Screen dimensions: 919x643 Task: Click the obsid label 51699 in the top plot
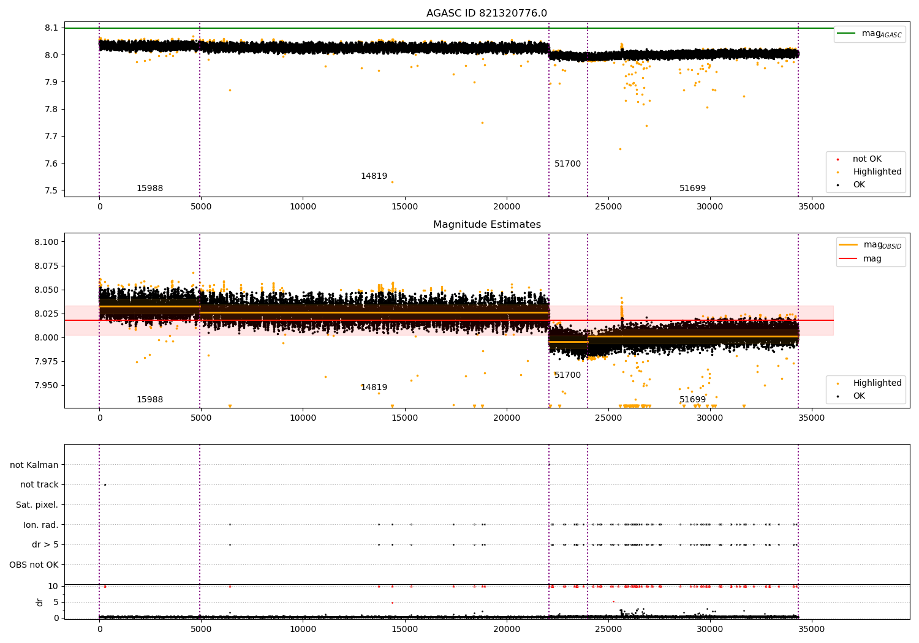point(692,189)
